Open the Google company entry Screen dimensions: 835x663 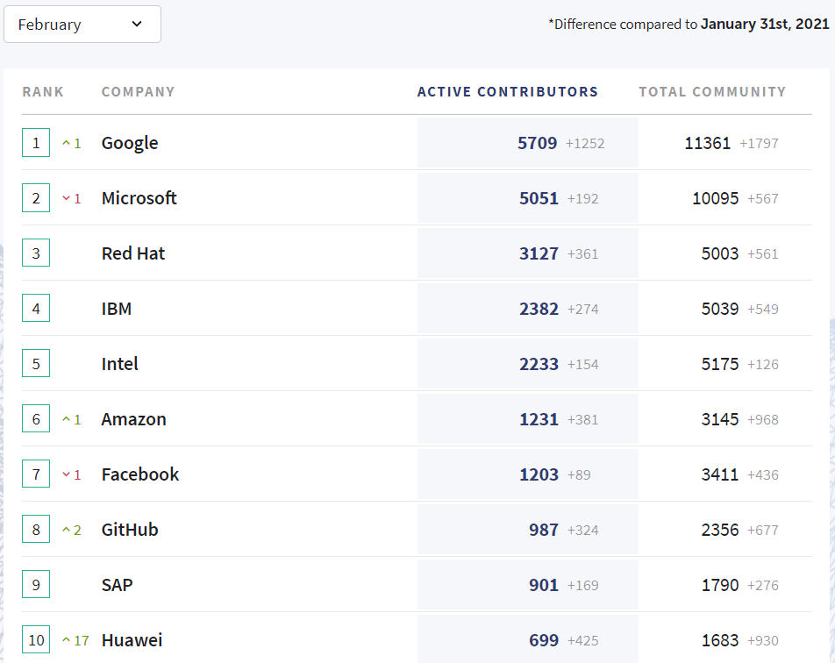(130, 143)
